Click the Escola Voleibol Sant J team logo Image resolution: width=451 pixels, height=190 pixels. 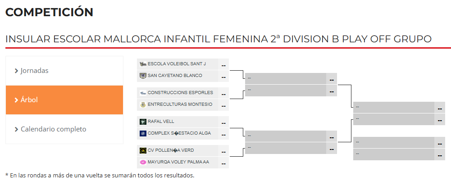(143, 64)
